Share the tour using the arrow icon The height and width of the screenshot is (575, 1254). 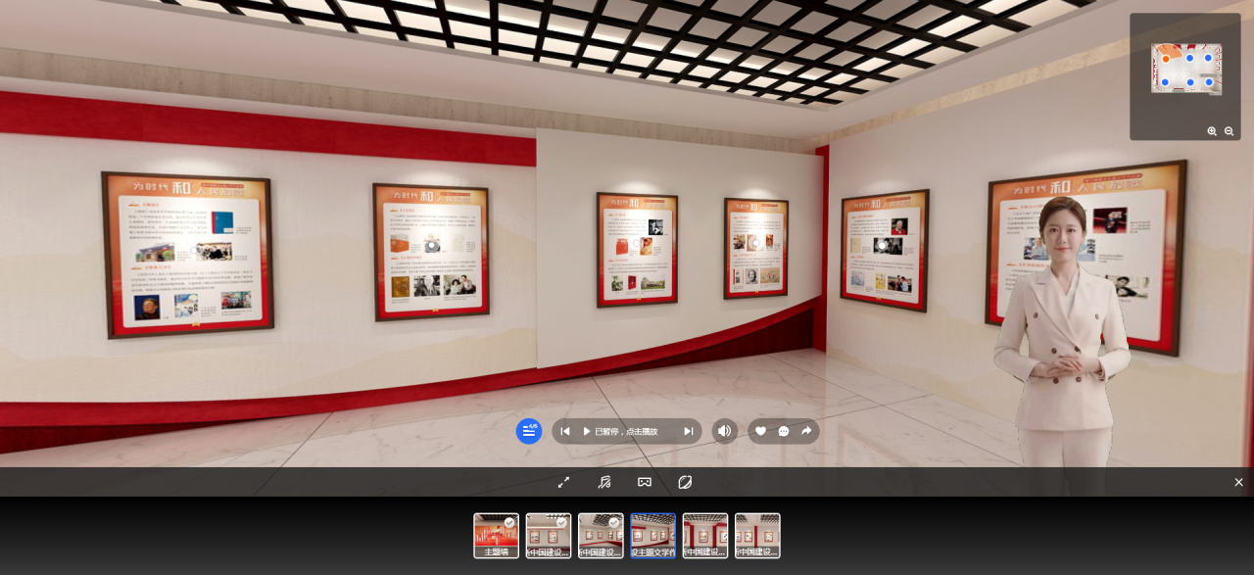pos(806,431)
